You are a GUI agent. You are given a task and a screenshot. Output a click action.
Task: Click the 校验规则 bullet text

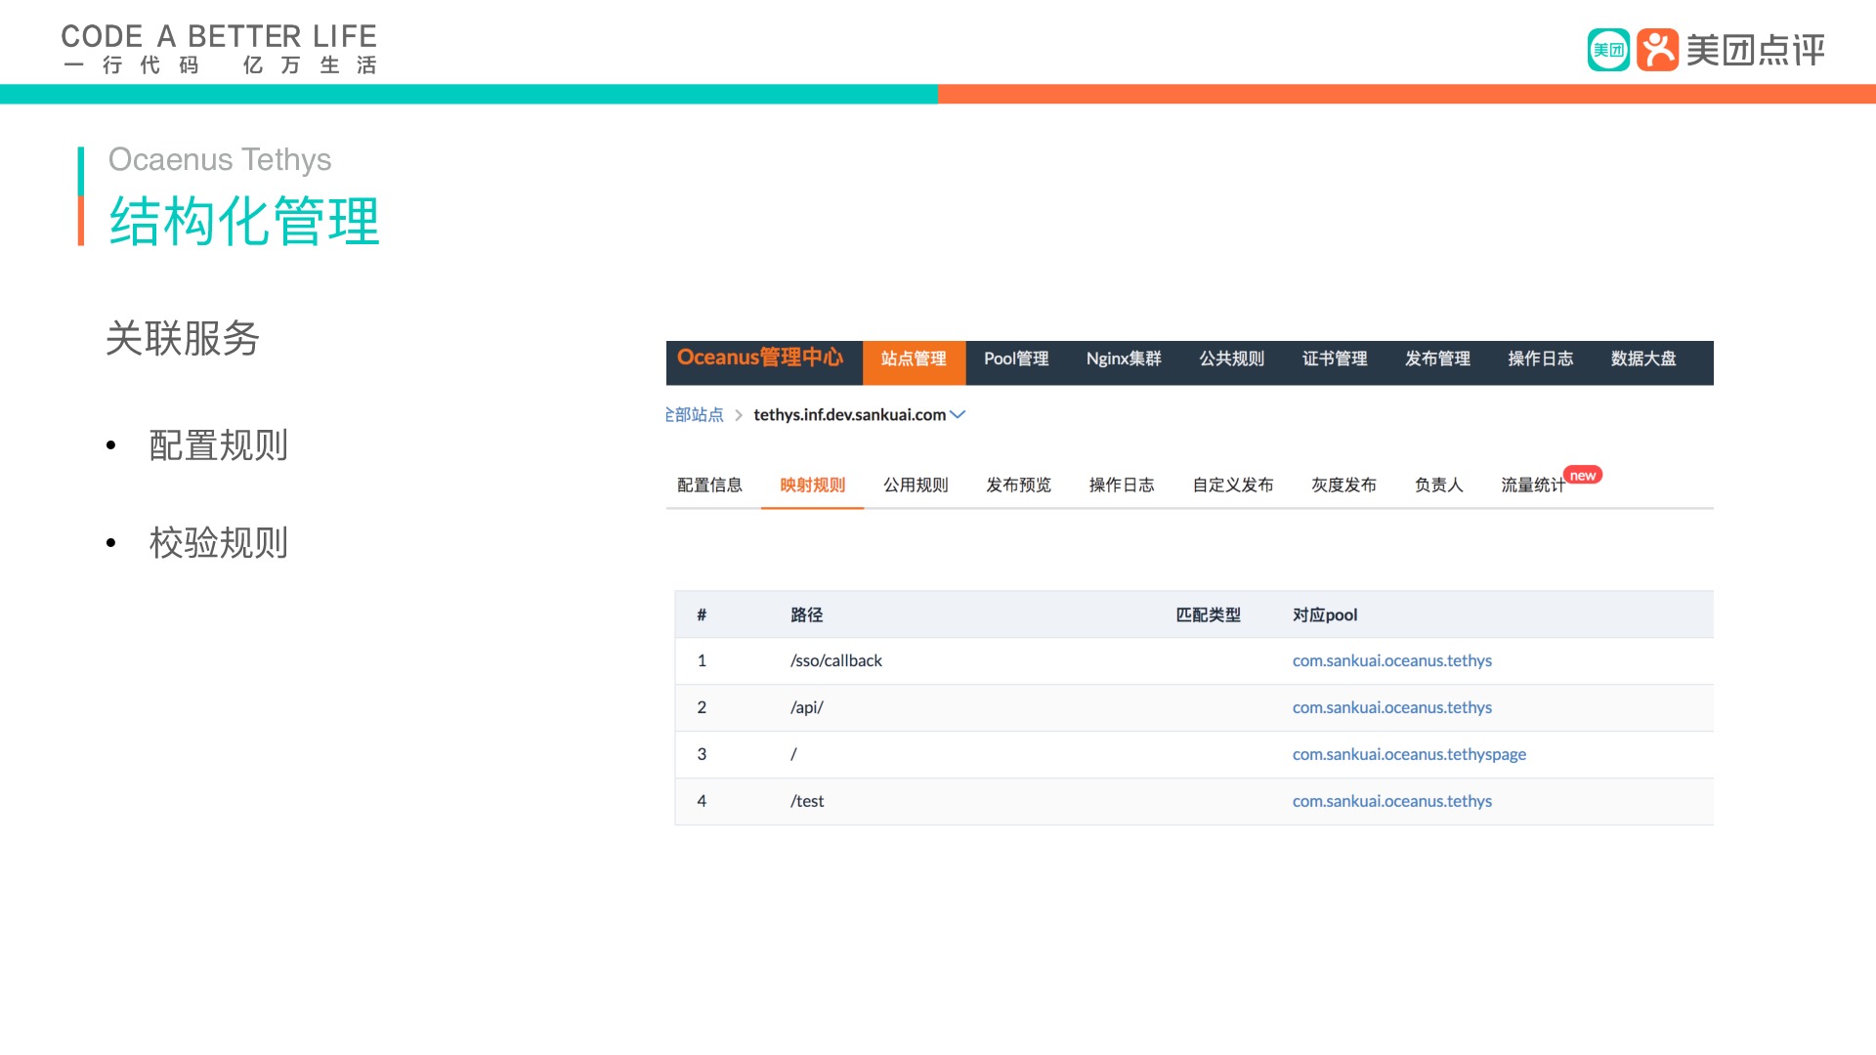[x=218, y=543]
